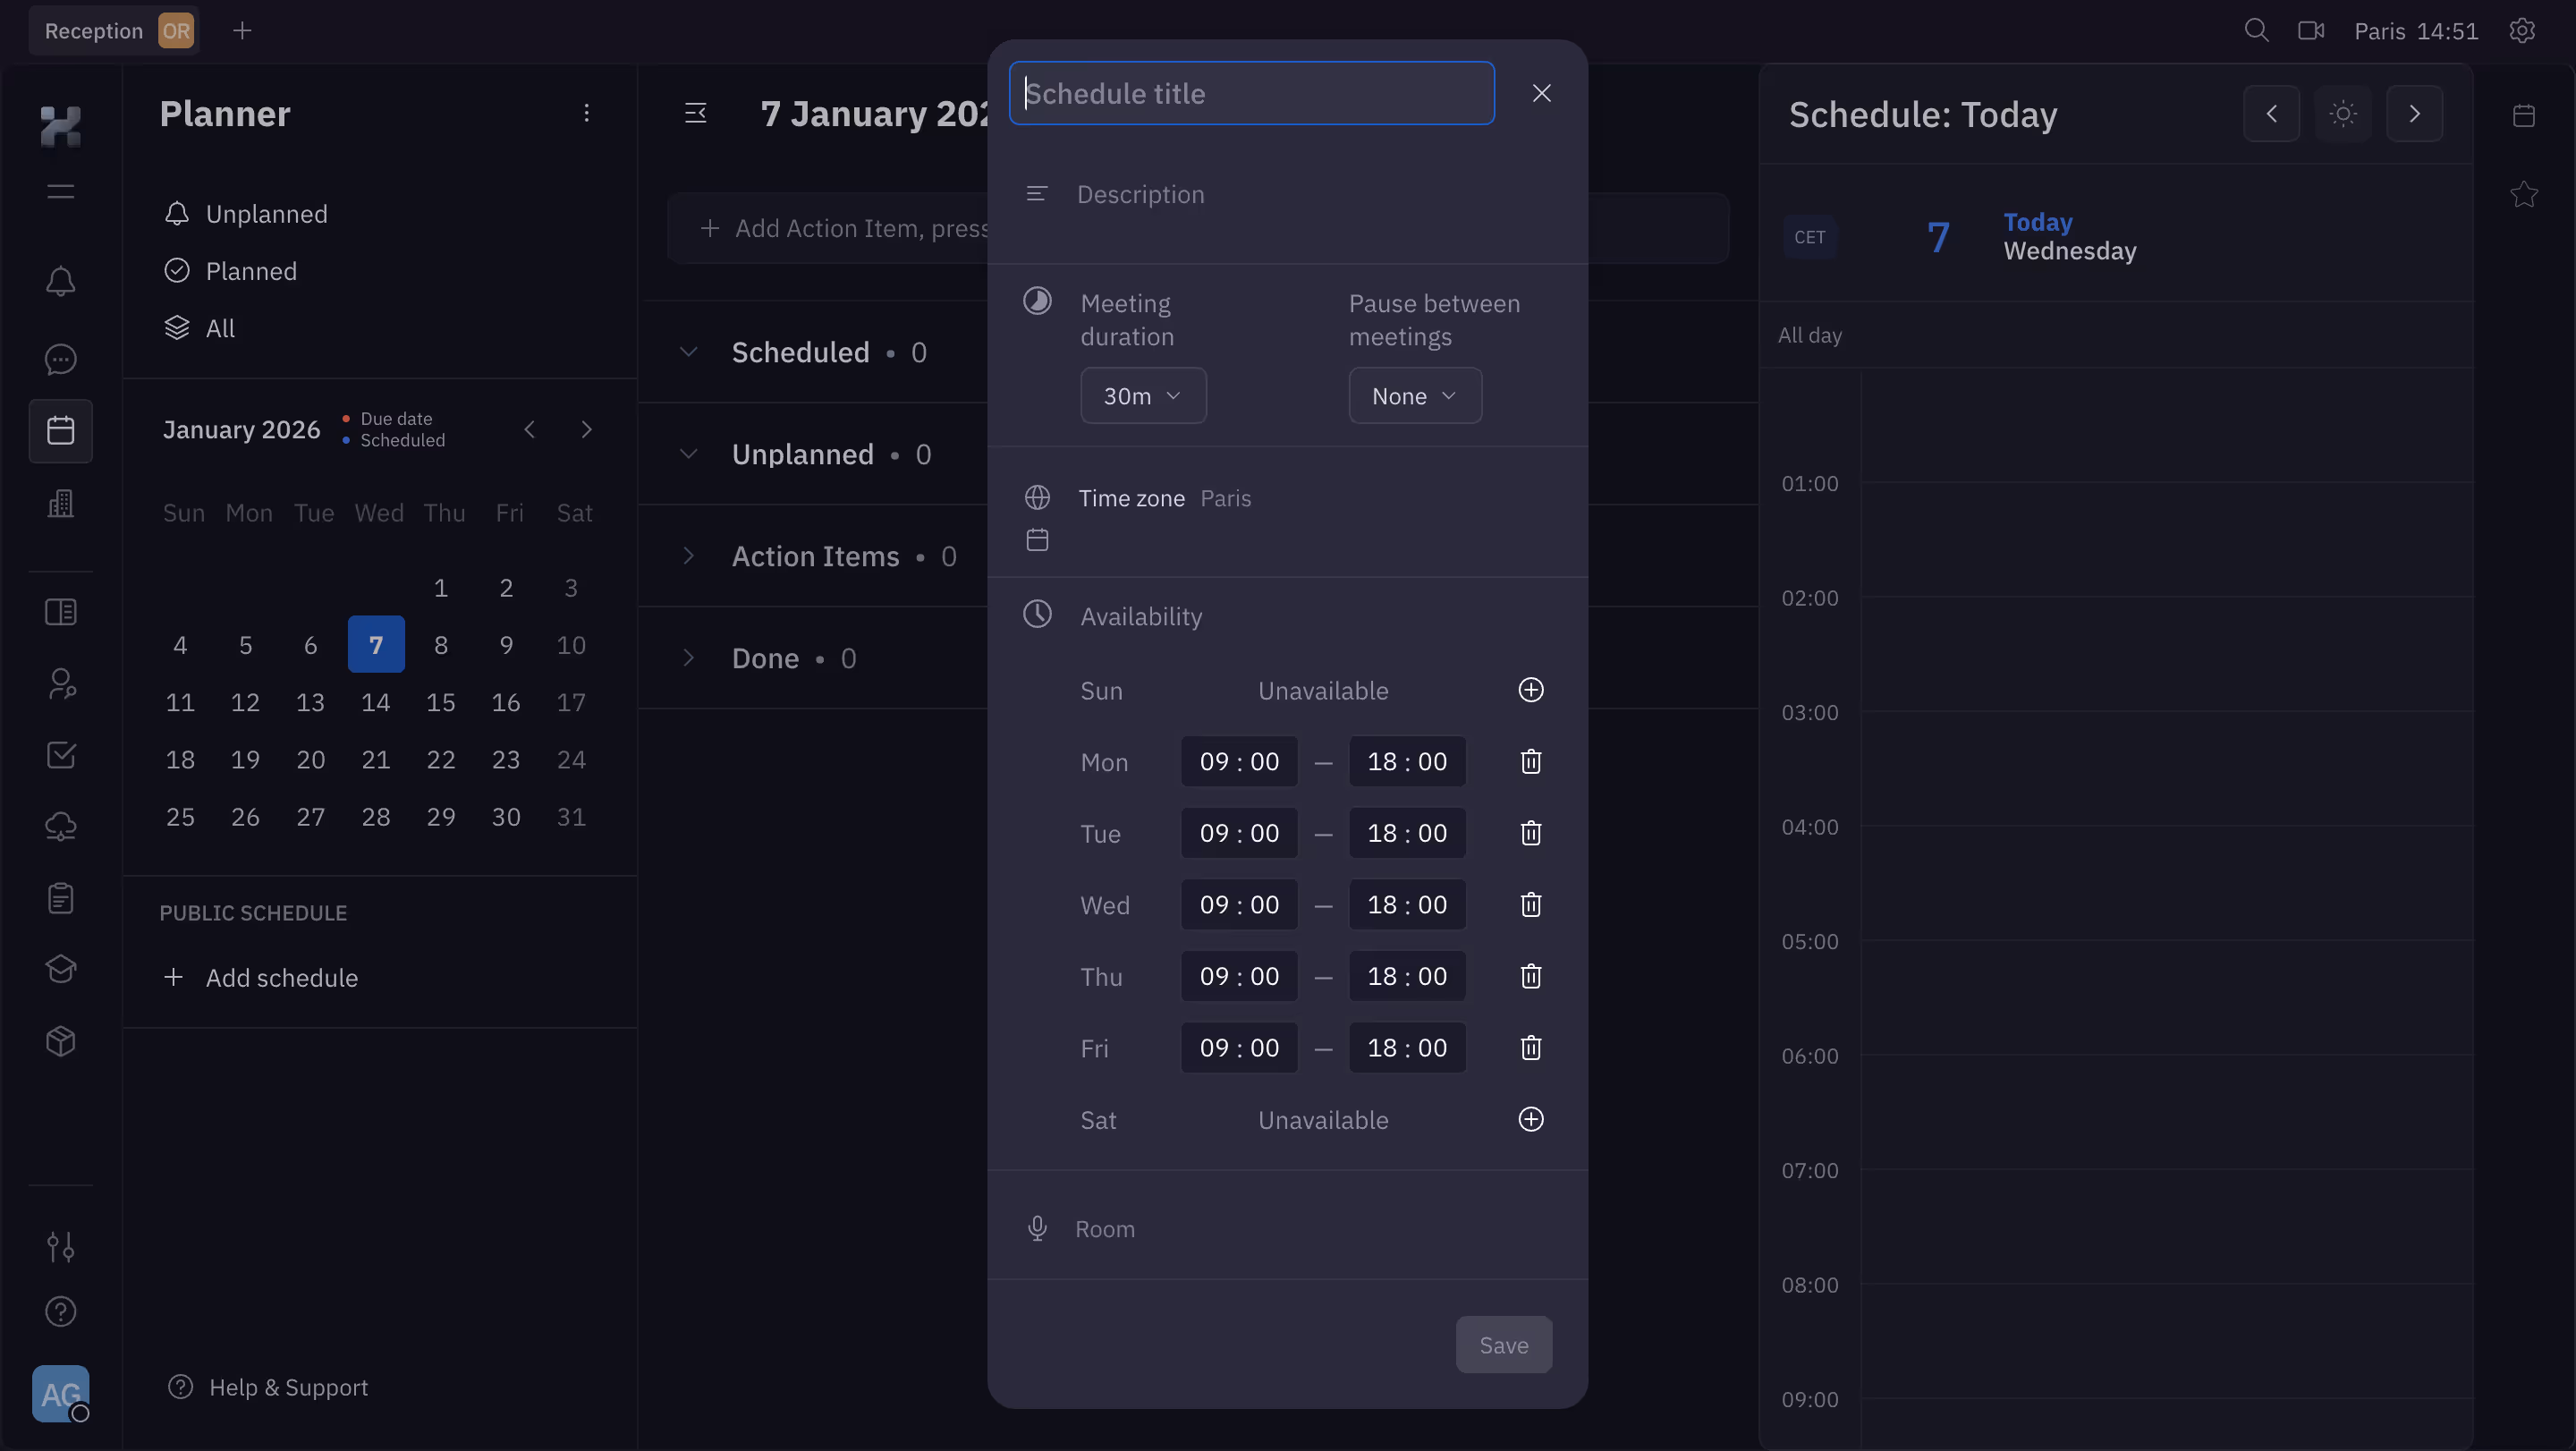This screenshot has height=1451, width=2576.
Task: Start a video call via the camera icon
Action: [2311, 30]
